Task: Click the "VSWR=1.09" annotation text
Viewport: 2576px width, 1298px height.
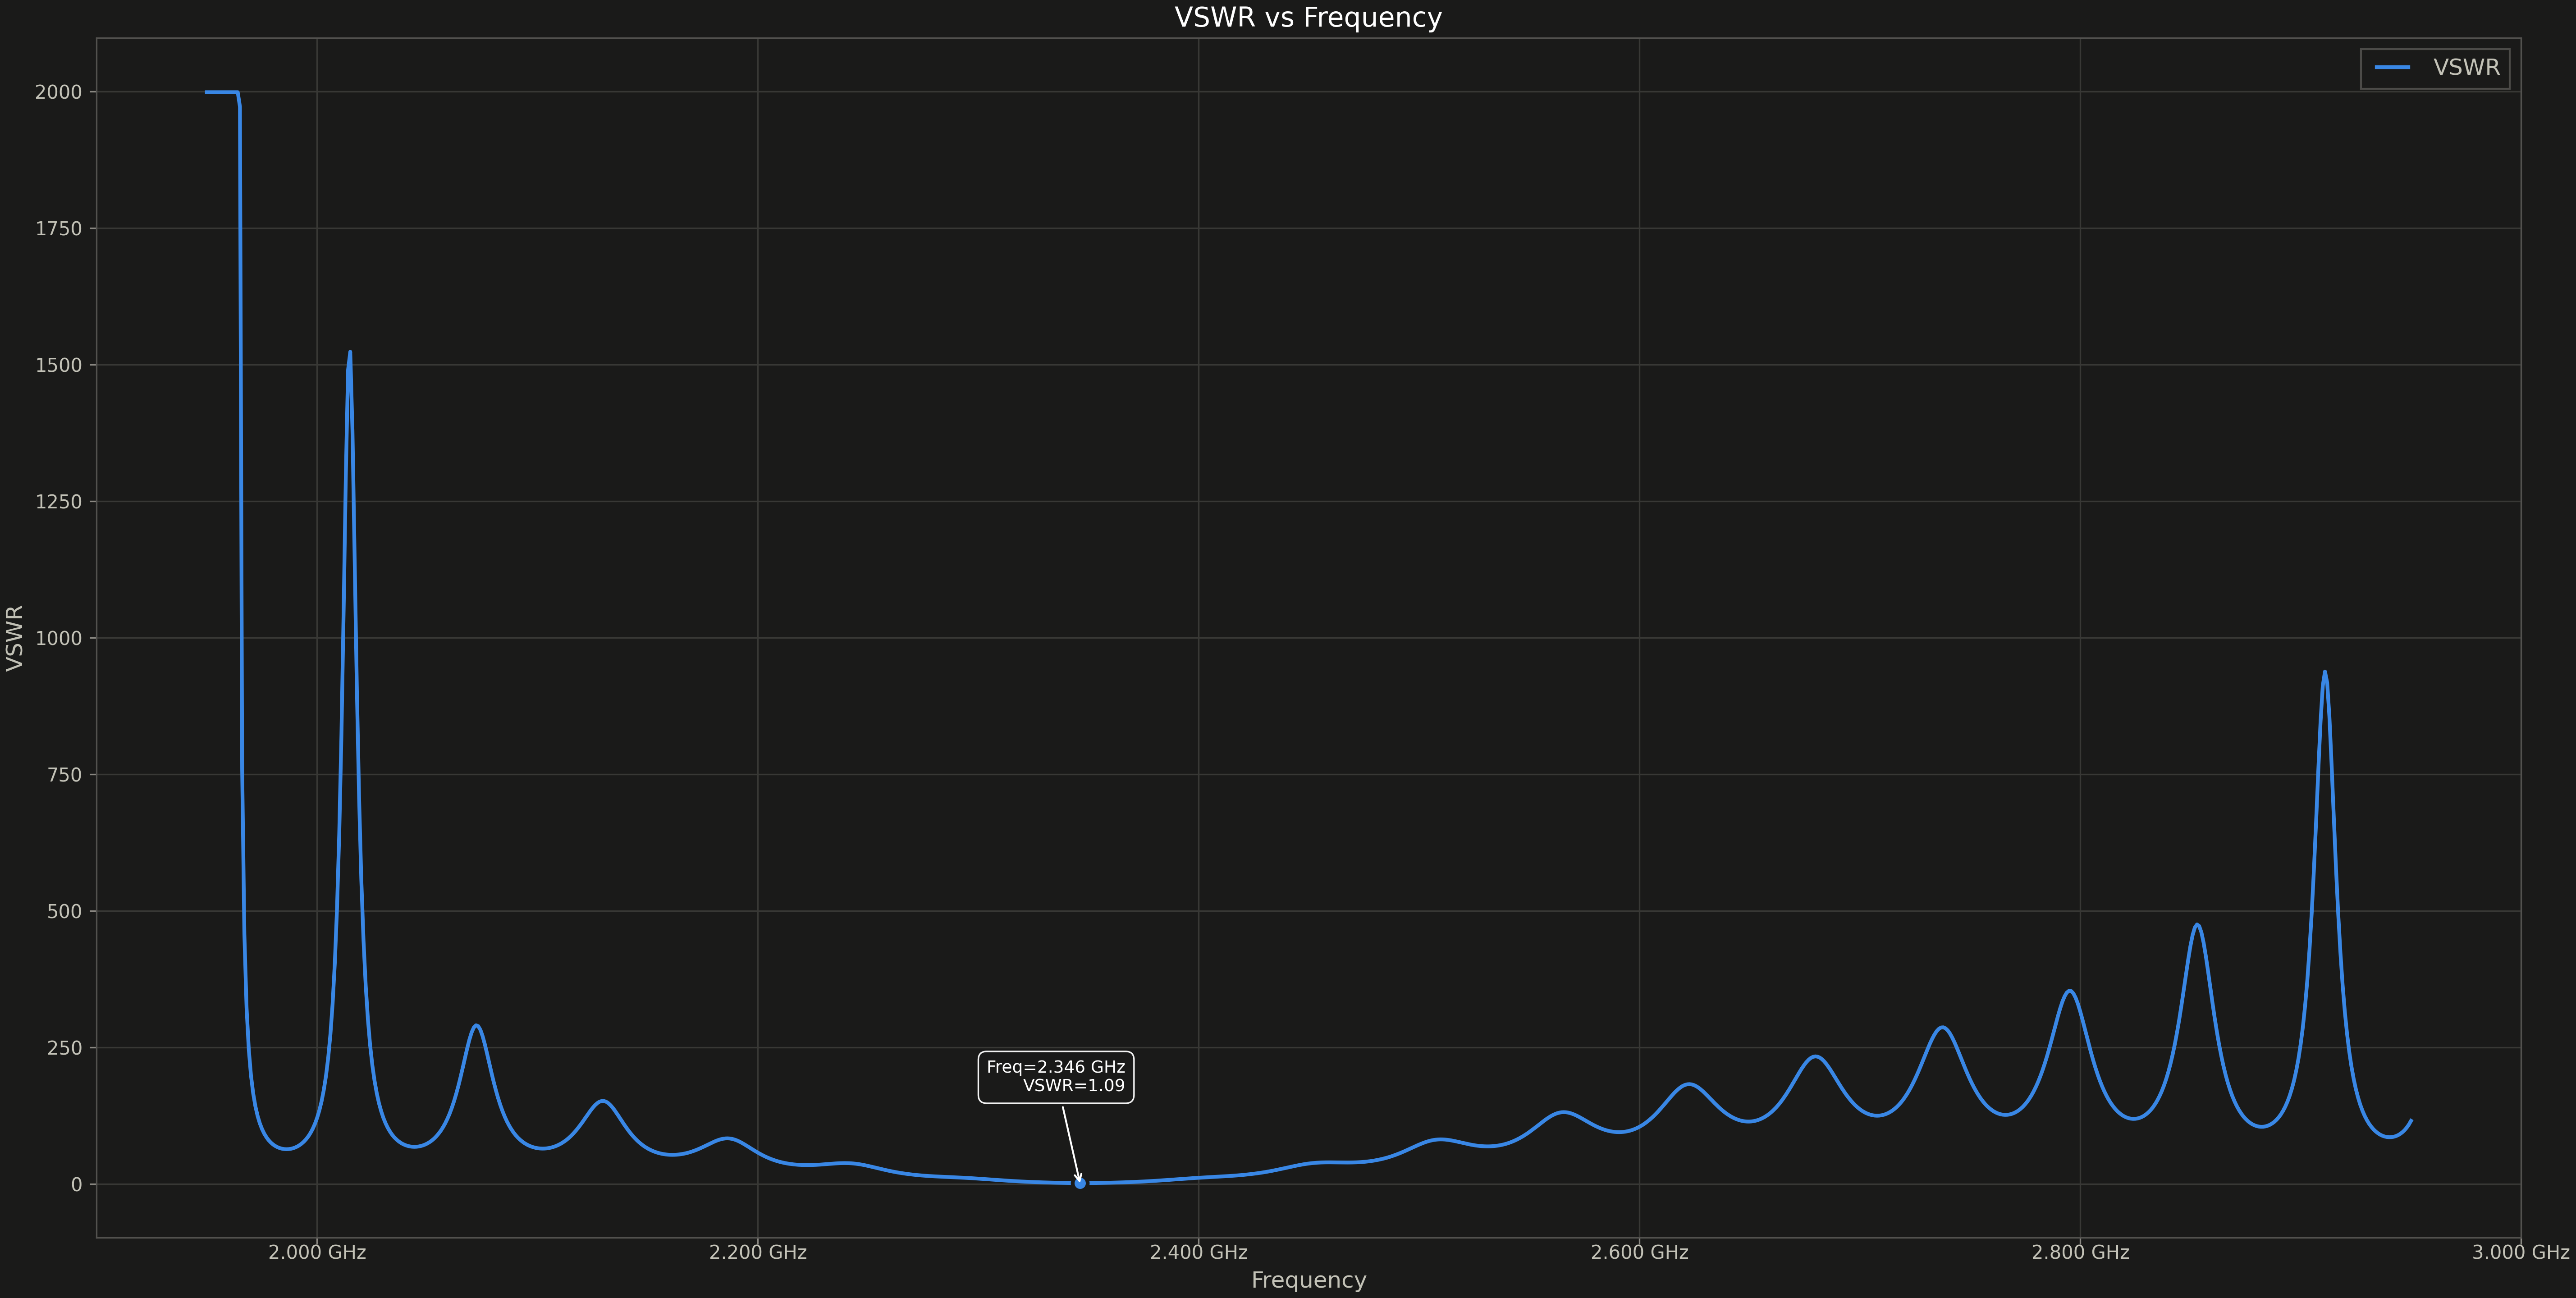Action: [1073, 1086]
